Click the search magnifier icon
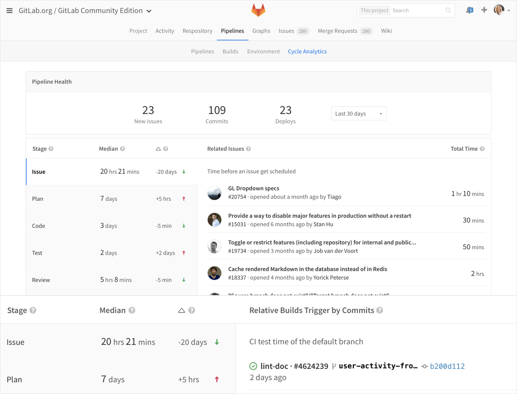The image size is (517, 394). (448, 11)
